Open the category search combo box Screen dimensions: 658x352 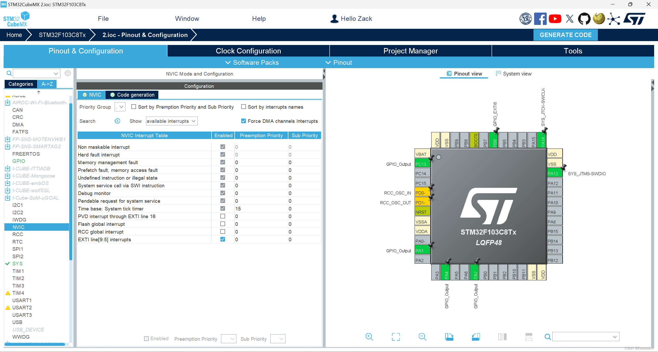[37, 73]
